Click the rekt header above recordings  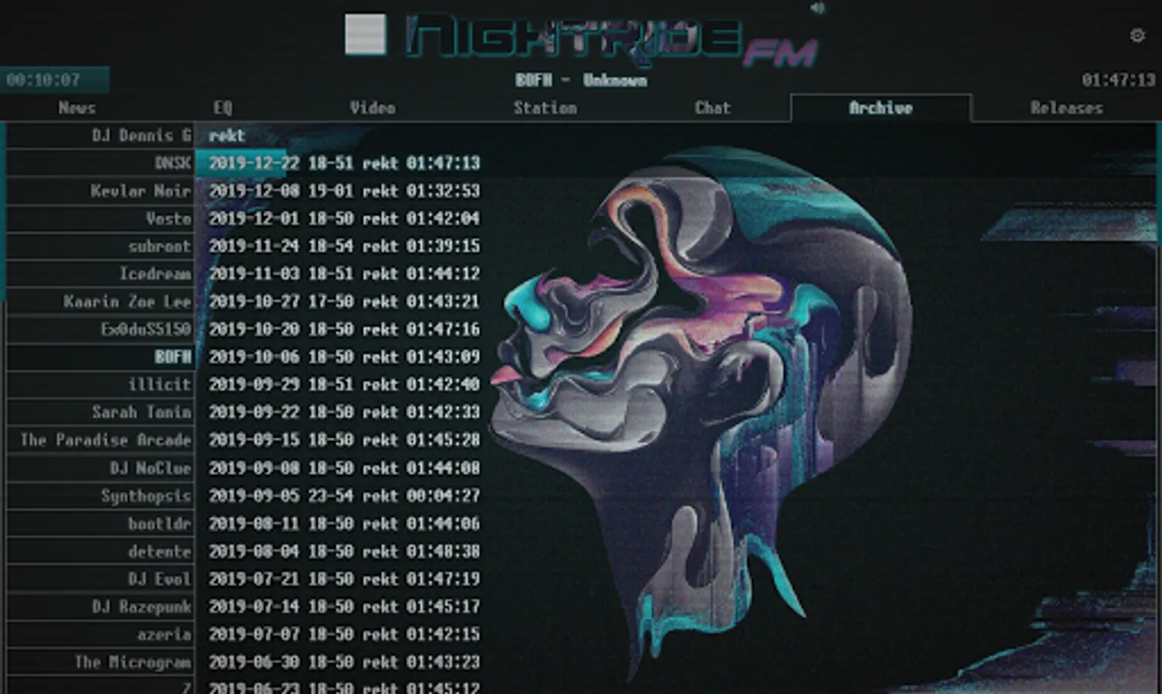tap(226, 136)
